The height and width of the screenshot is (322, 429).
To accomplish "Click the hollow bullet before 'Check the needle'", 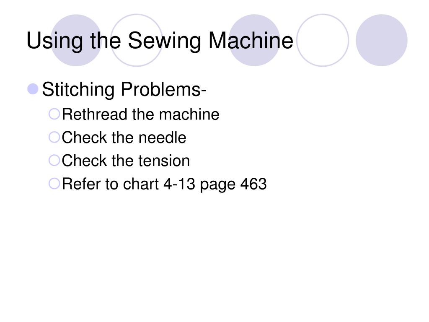I will (x=54, y=137).
